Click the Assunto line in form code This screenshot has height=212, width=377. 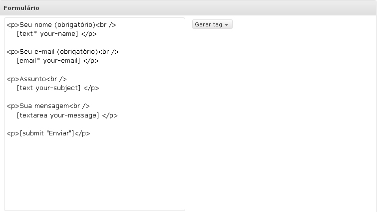(36, 79)
